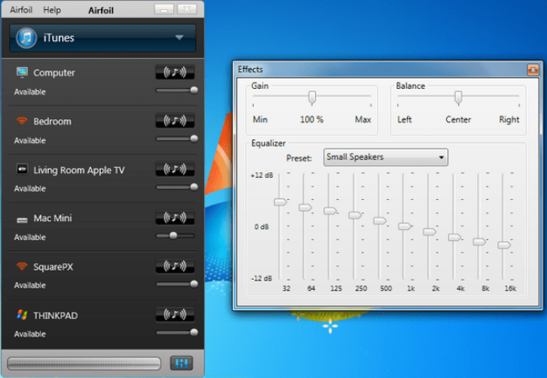Click the THINKPAD transmit speaker icon
547x378 pixels.
click(x=176, y=316)
